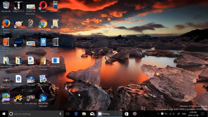The width and height of the screenshot is (208, 117).
Task: Select the Fldigi 3.23.13 shortcut
Action: 19,6
